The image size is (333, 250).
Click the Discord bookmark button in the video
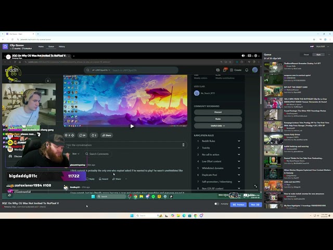tap(217, 112)
